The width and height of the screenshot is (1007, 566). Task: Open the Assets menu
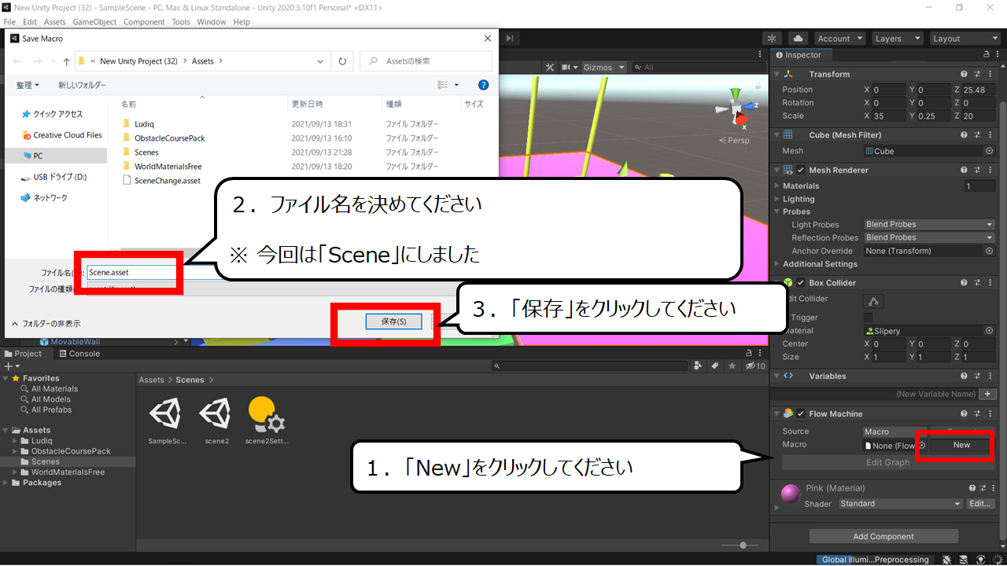tap(55, 22)
